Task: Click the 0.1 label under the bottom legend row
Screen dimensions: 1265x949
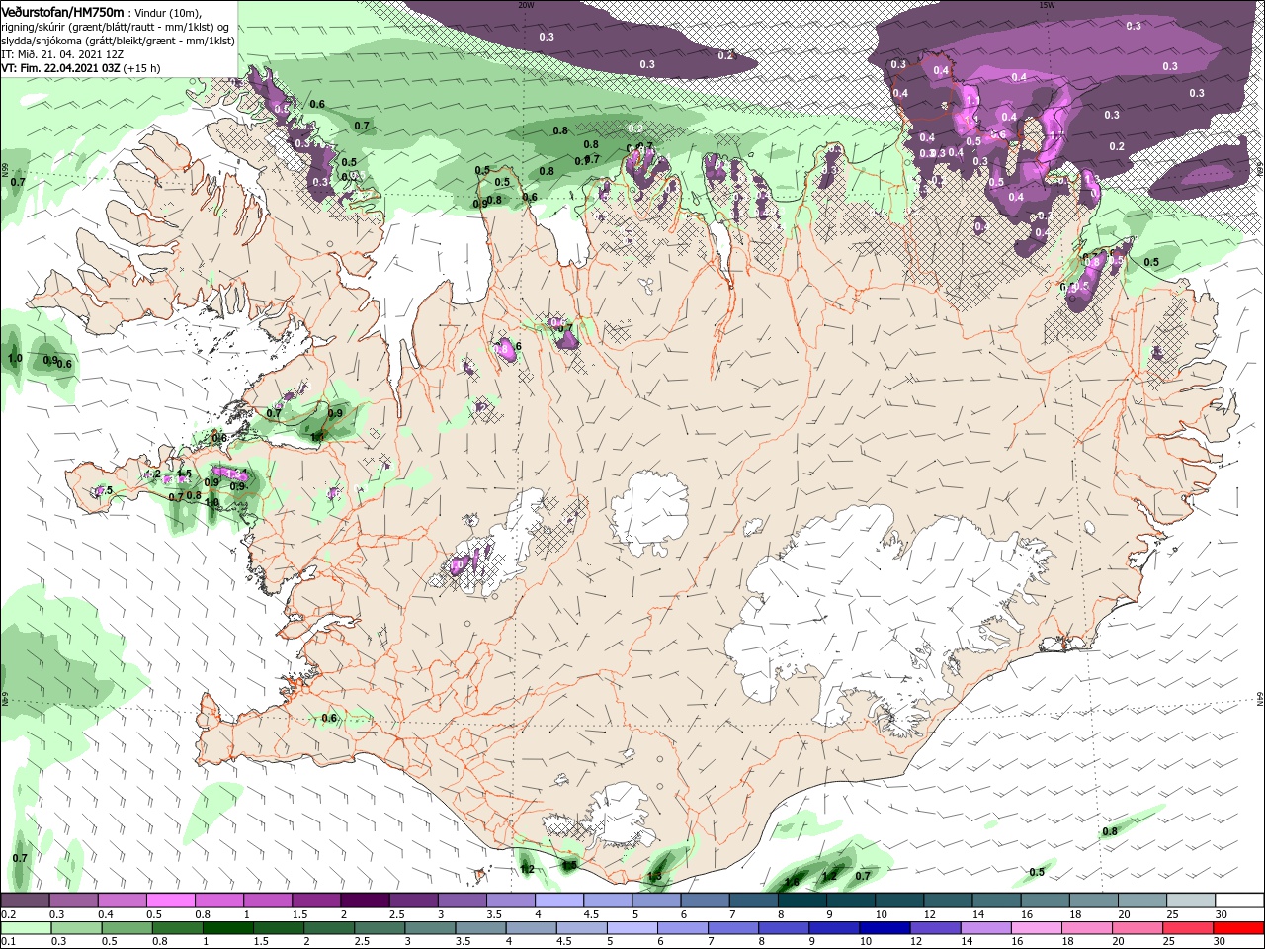Action: [x=8, y=942]
